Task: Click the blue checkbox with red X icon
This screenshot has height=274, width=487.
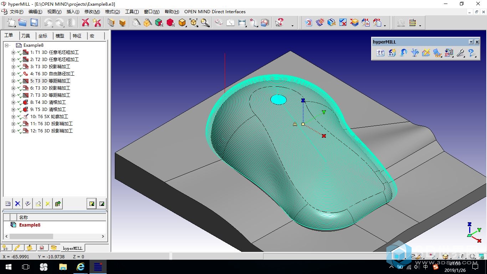Action: (343, 23)
